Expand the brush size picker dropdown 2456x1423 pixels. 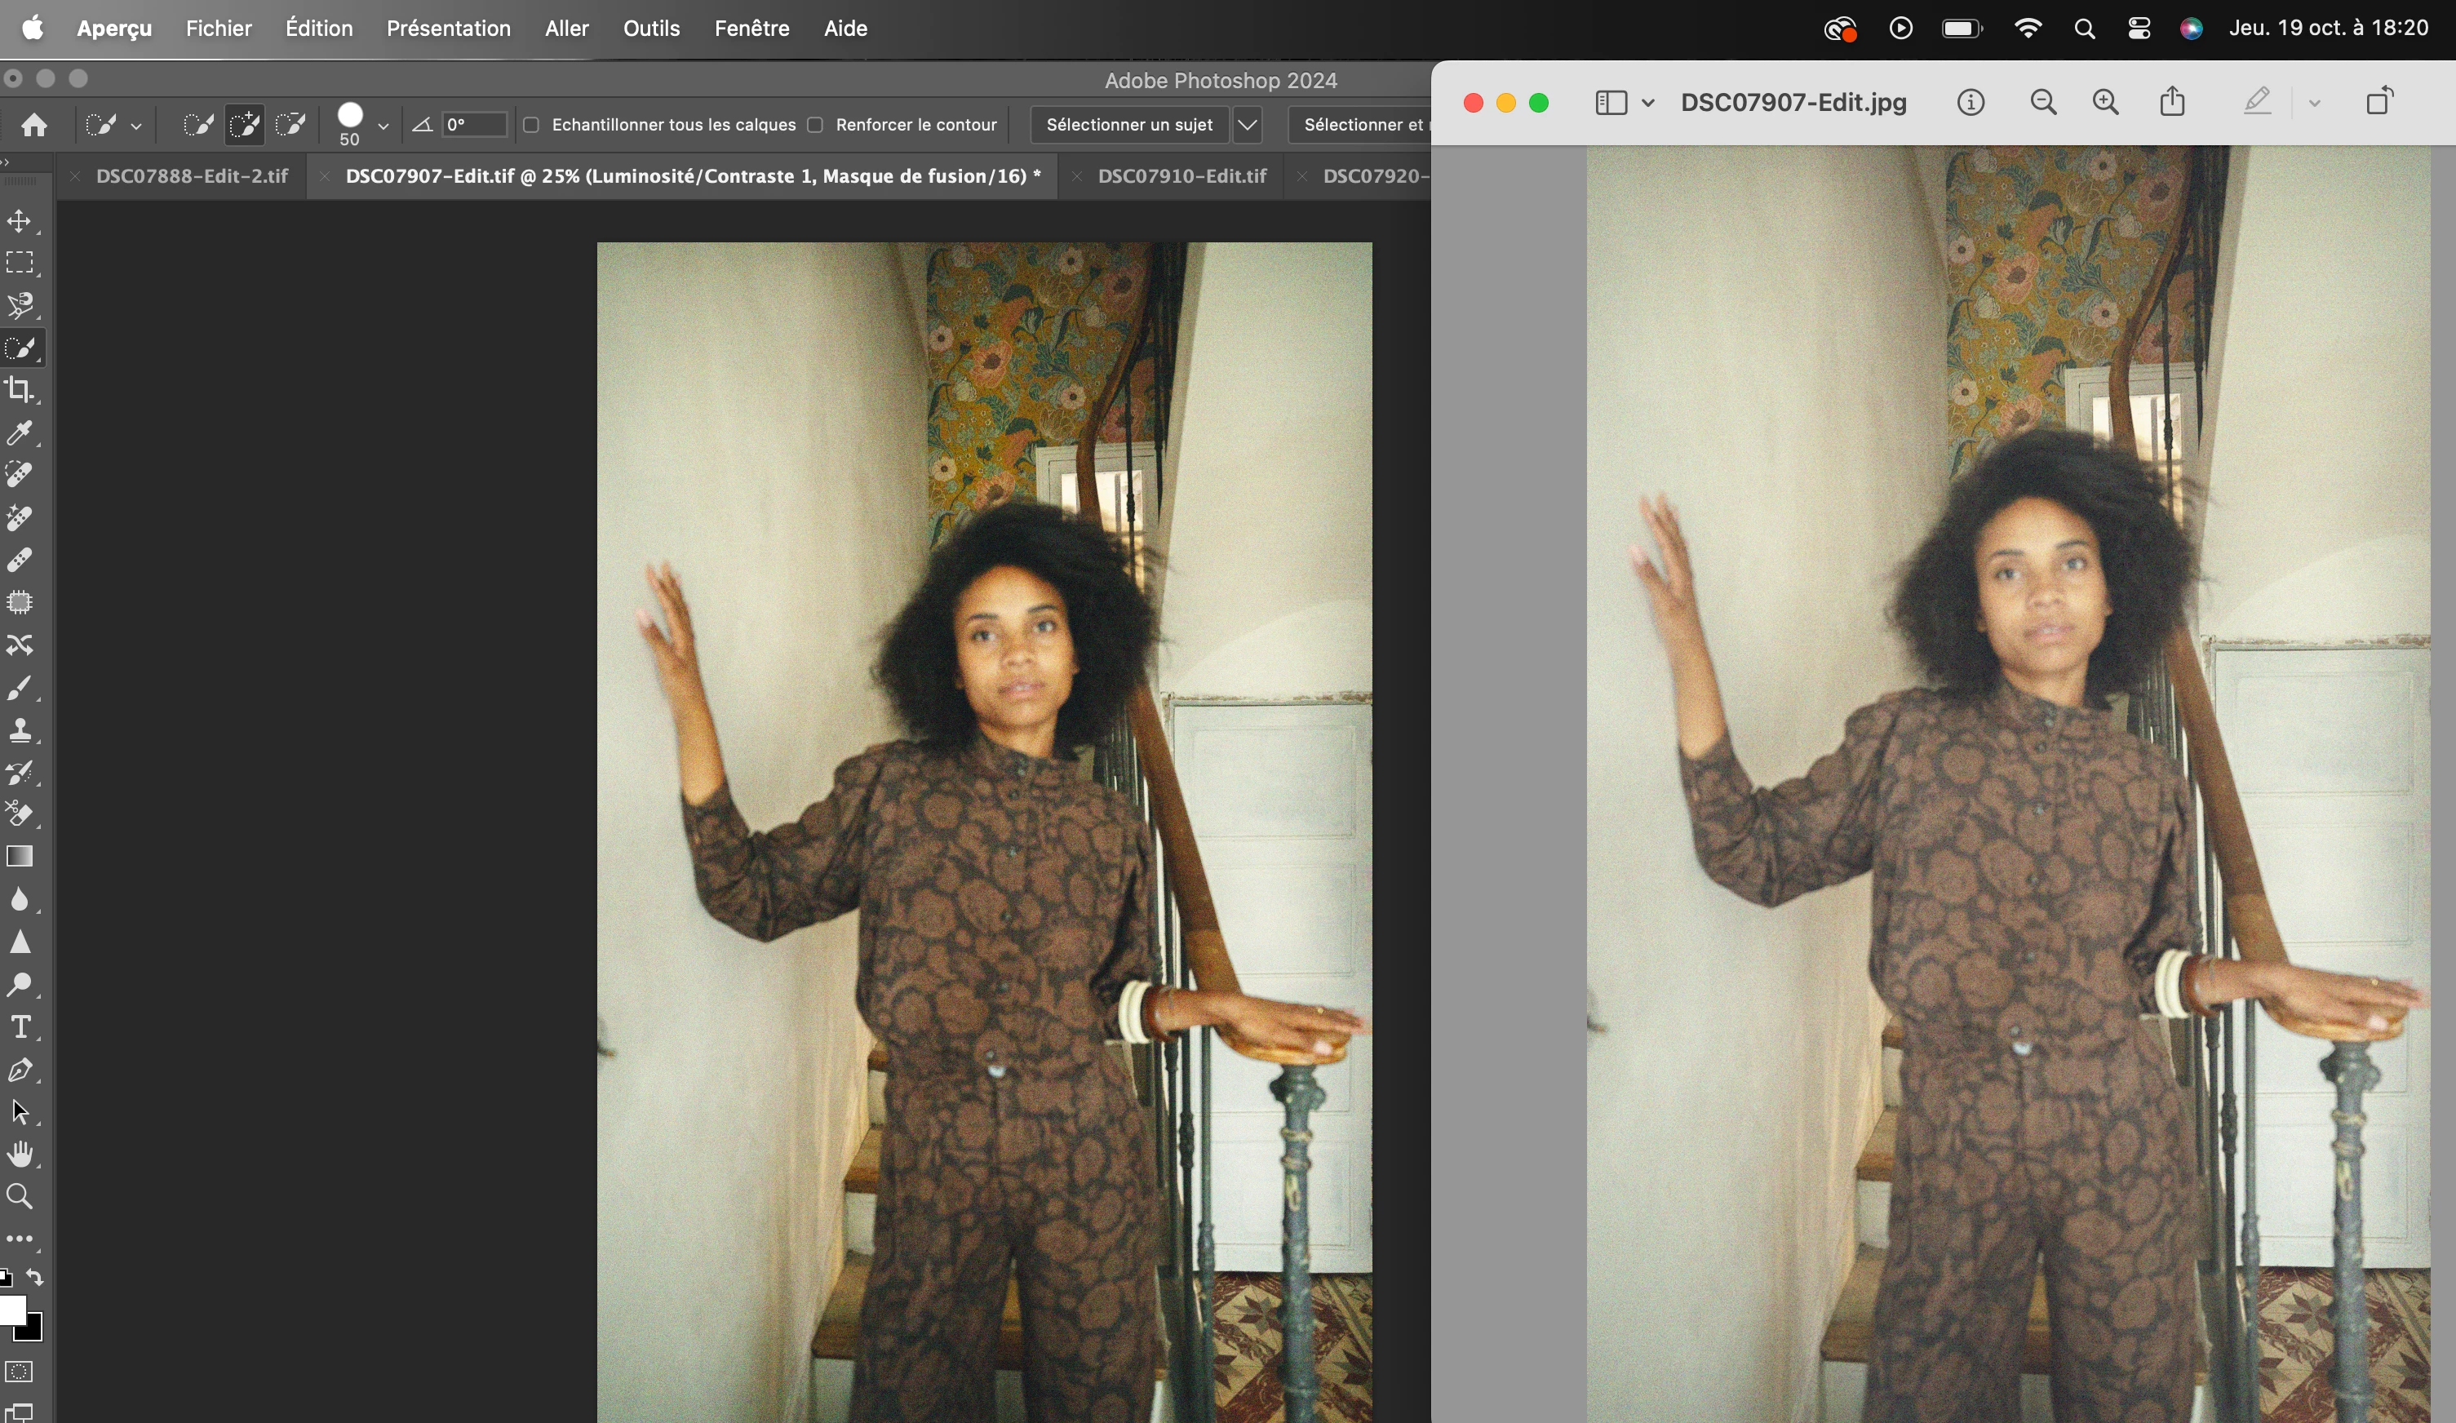(x=383, y=126)
